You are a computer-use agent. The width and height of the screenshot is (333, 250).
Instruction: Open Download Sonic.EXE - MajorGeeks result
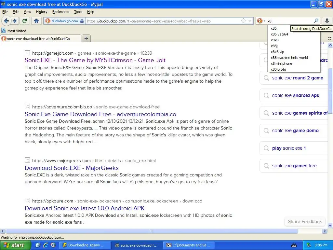tap(72, 168)
